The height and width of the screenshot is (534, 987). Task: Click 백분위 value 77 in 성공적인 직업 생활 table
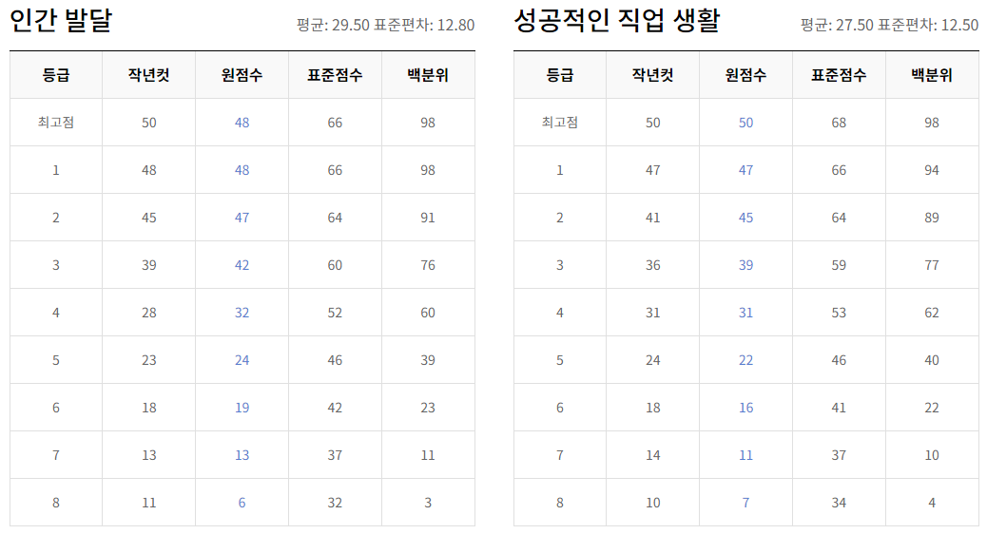click(x=932, y=265)
